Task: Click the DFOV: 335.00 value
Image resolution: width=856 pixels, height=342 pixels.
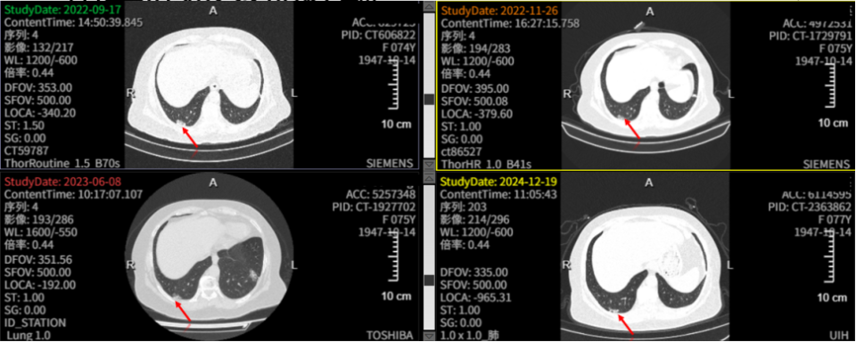Action: [474, 272]
